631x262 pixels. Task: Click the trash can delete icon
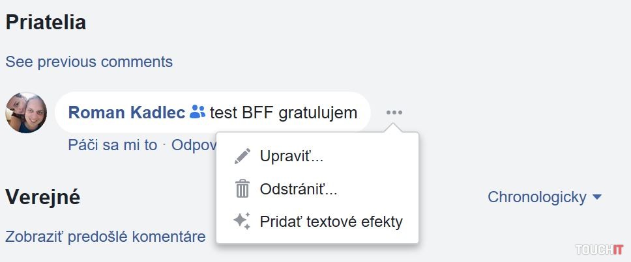242,189
